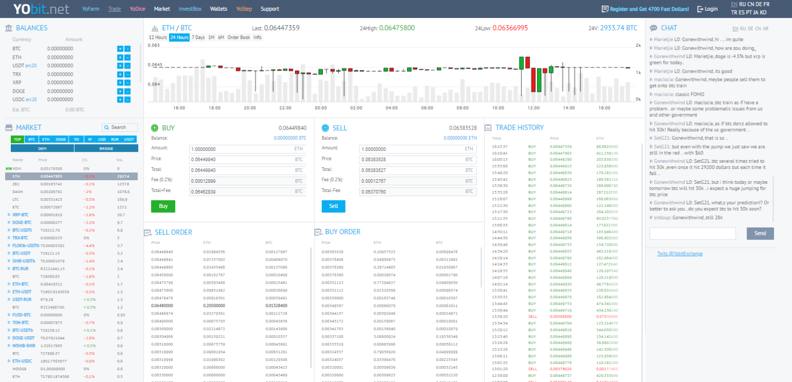
Task: Click the plus deposit icon for BTC balance
Action: coord(120,49)
